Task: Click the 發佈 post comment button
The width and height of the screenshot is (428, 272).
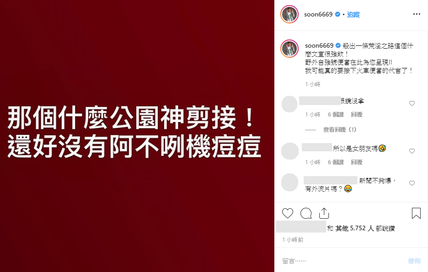Action: [x=414, y=261]
